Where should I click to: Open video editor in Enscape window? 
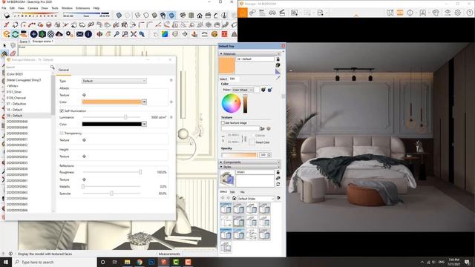pos(282,13)
